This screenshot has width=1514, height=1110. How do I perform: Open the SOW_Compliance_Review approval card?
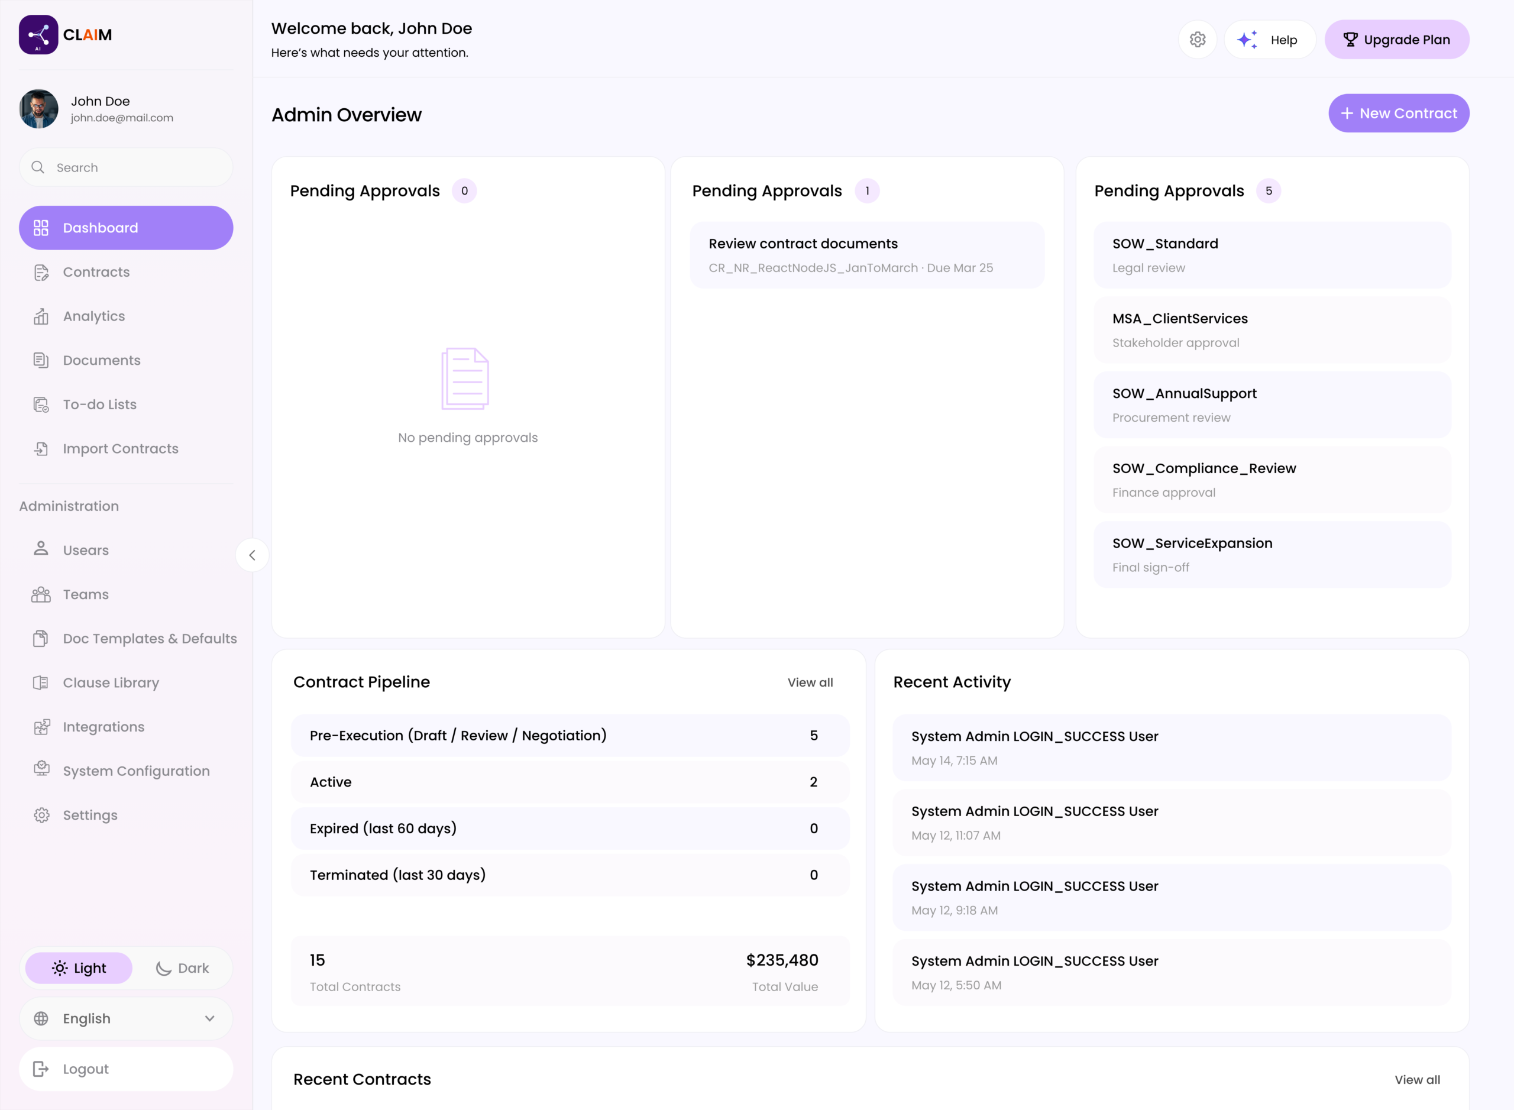click(x=1272, y=480)
